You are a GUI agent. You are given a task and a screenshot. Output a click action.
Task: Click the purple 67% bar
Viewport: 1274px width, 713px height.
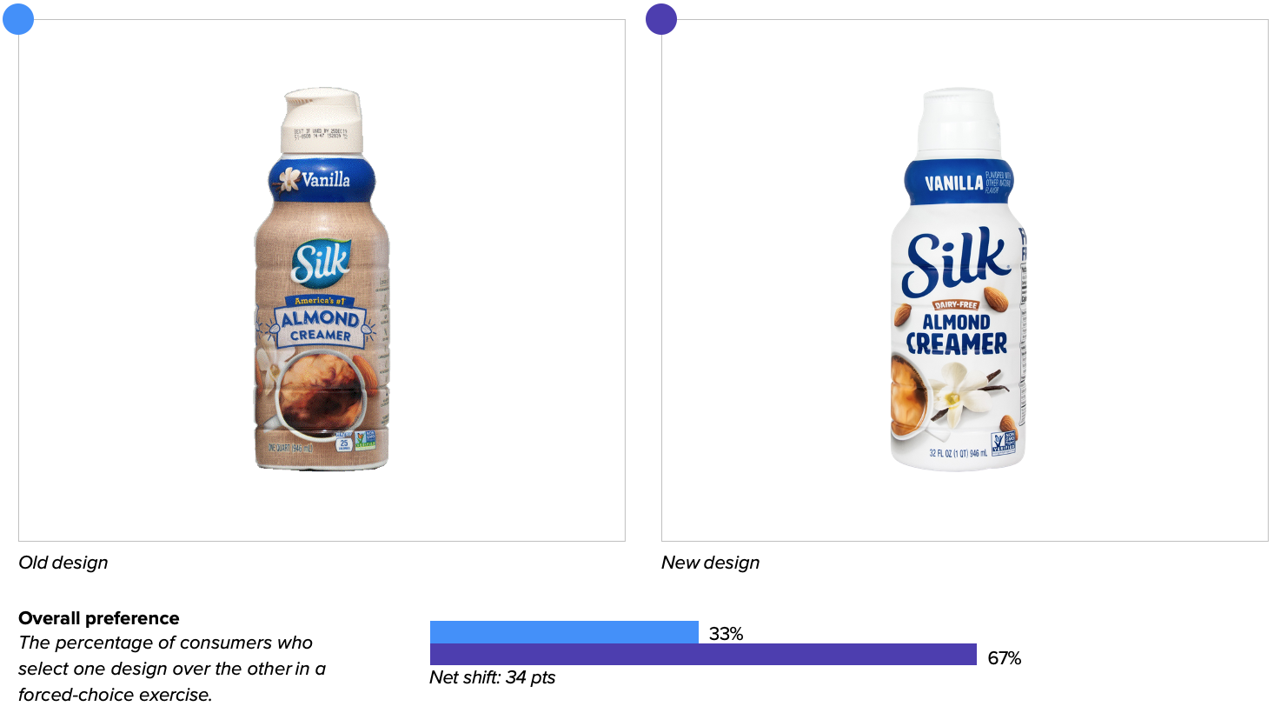coord(703,654)
